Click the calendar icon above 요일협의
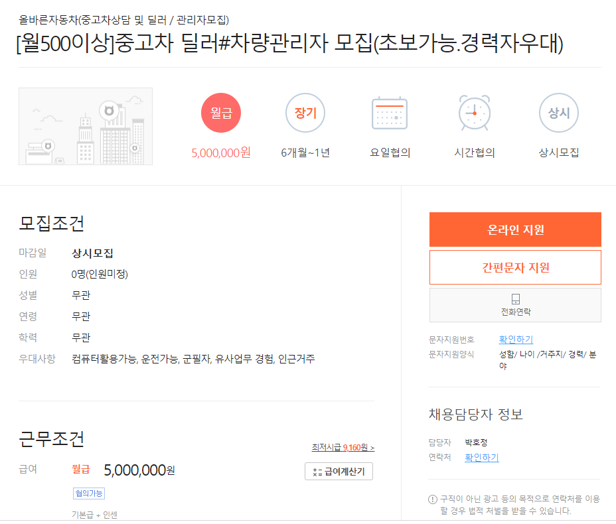The width and height of the screenshot is (616, 524). (x=390, y=113)
